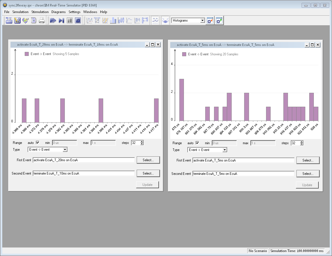Click Select for First Event EcuA_T_20ms

[x=148, y=160]
